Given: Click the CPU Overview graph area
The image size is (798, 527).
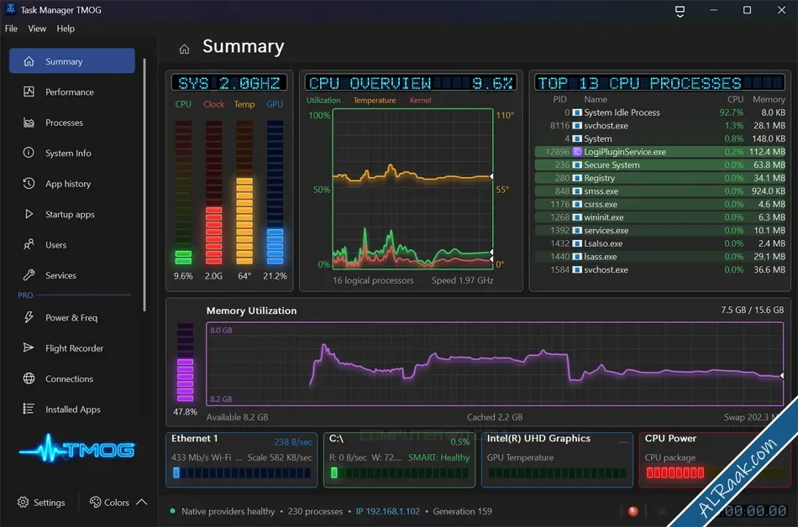Looking at the screenshot, I should 412,188.
